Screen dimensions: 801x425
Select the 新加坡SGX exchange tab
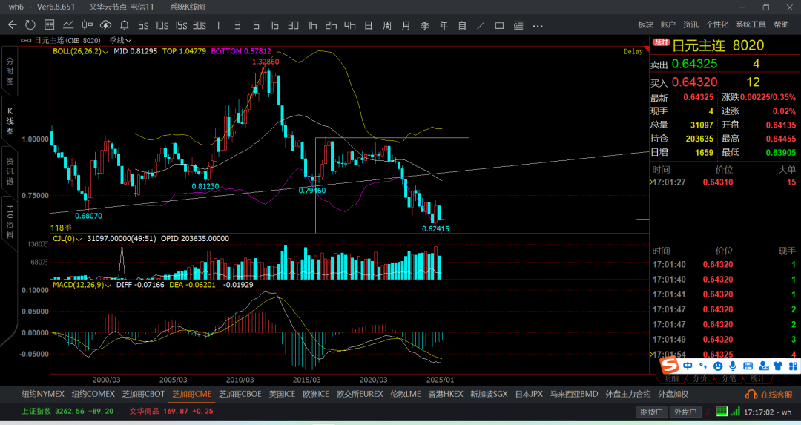(x=489, y=395)
